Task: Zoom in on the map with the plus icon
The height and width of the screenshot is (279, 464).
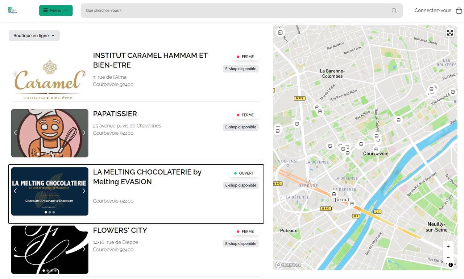Action: pos(448,246)
